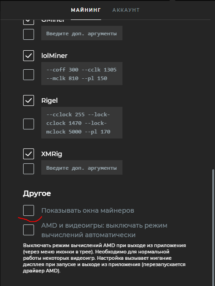
Task: Edit the Rigel --cclock arguments field
Action: 82,123
